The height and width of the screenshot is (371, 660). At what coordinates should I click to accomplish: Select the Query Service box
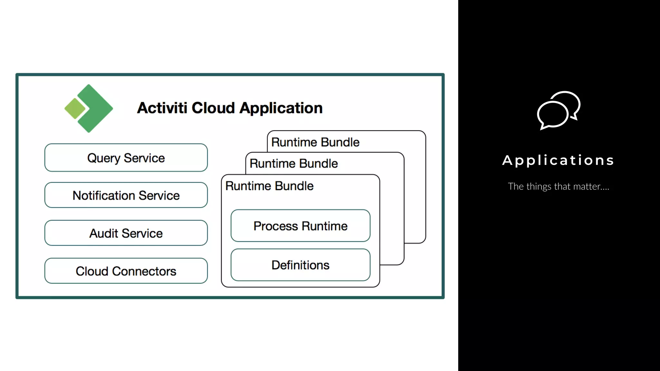[x=126, y=158]
